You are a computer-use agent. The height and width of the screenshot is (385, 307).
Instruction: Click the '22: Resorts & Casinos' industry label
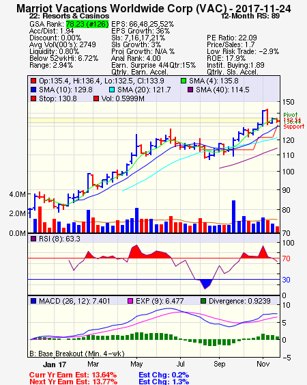[x=69, y=16]
